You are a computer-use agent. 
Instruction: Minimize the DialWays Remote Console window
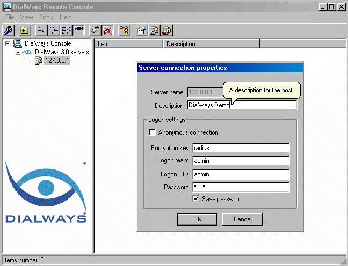pos(323,7)
